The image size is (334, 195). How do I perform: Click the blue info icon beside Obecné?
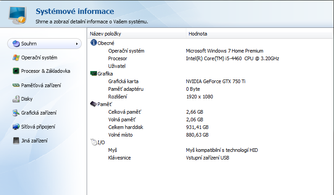[x=93, y=42]
